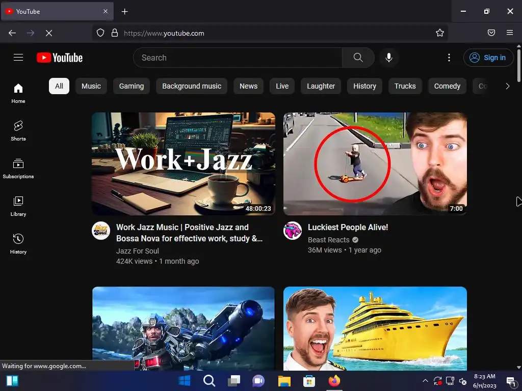
Task: Click the network tray icon
Action: pos(450,381)
